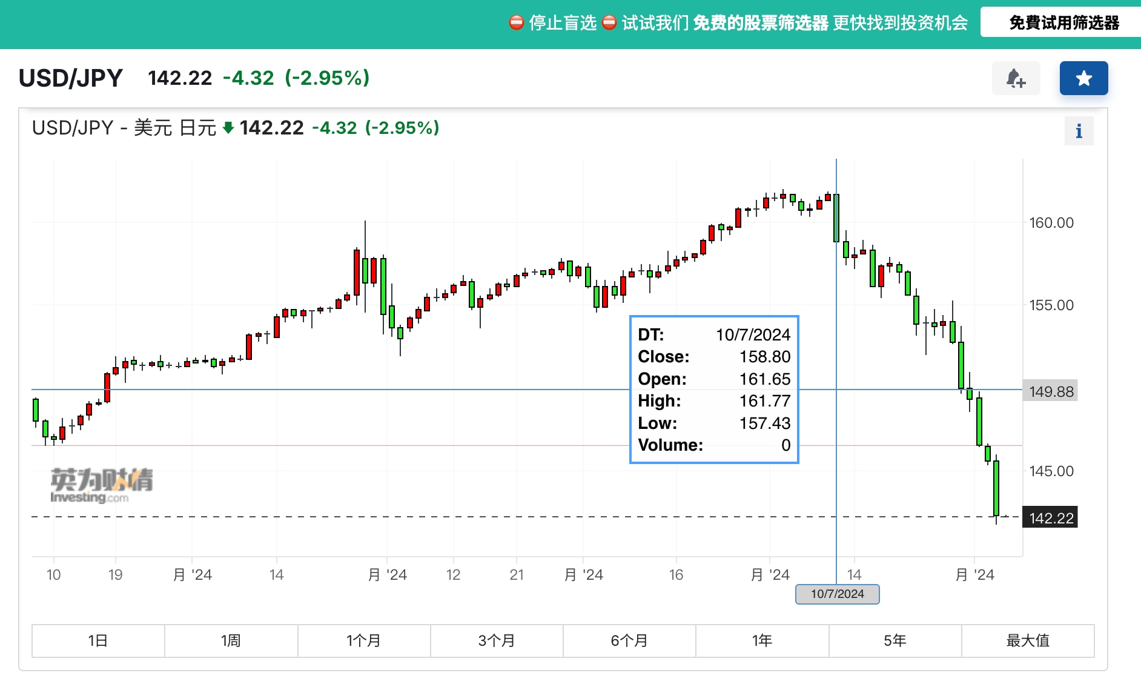Viewport: 1141px width, 687px height.
Task: Click the 145.00 y-axis label
Action: coord(1051,471)
